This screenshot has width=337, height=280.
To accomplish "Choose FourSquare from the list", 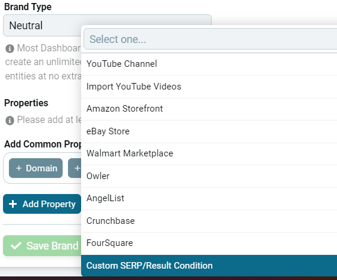I will click(209, 244).
